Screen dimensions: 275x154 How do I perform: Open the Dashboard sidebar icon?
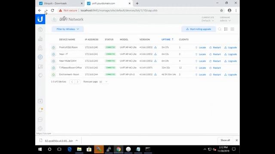tap(40, 30)
